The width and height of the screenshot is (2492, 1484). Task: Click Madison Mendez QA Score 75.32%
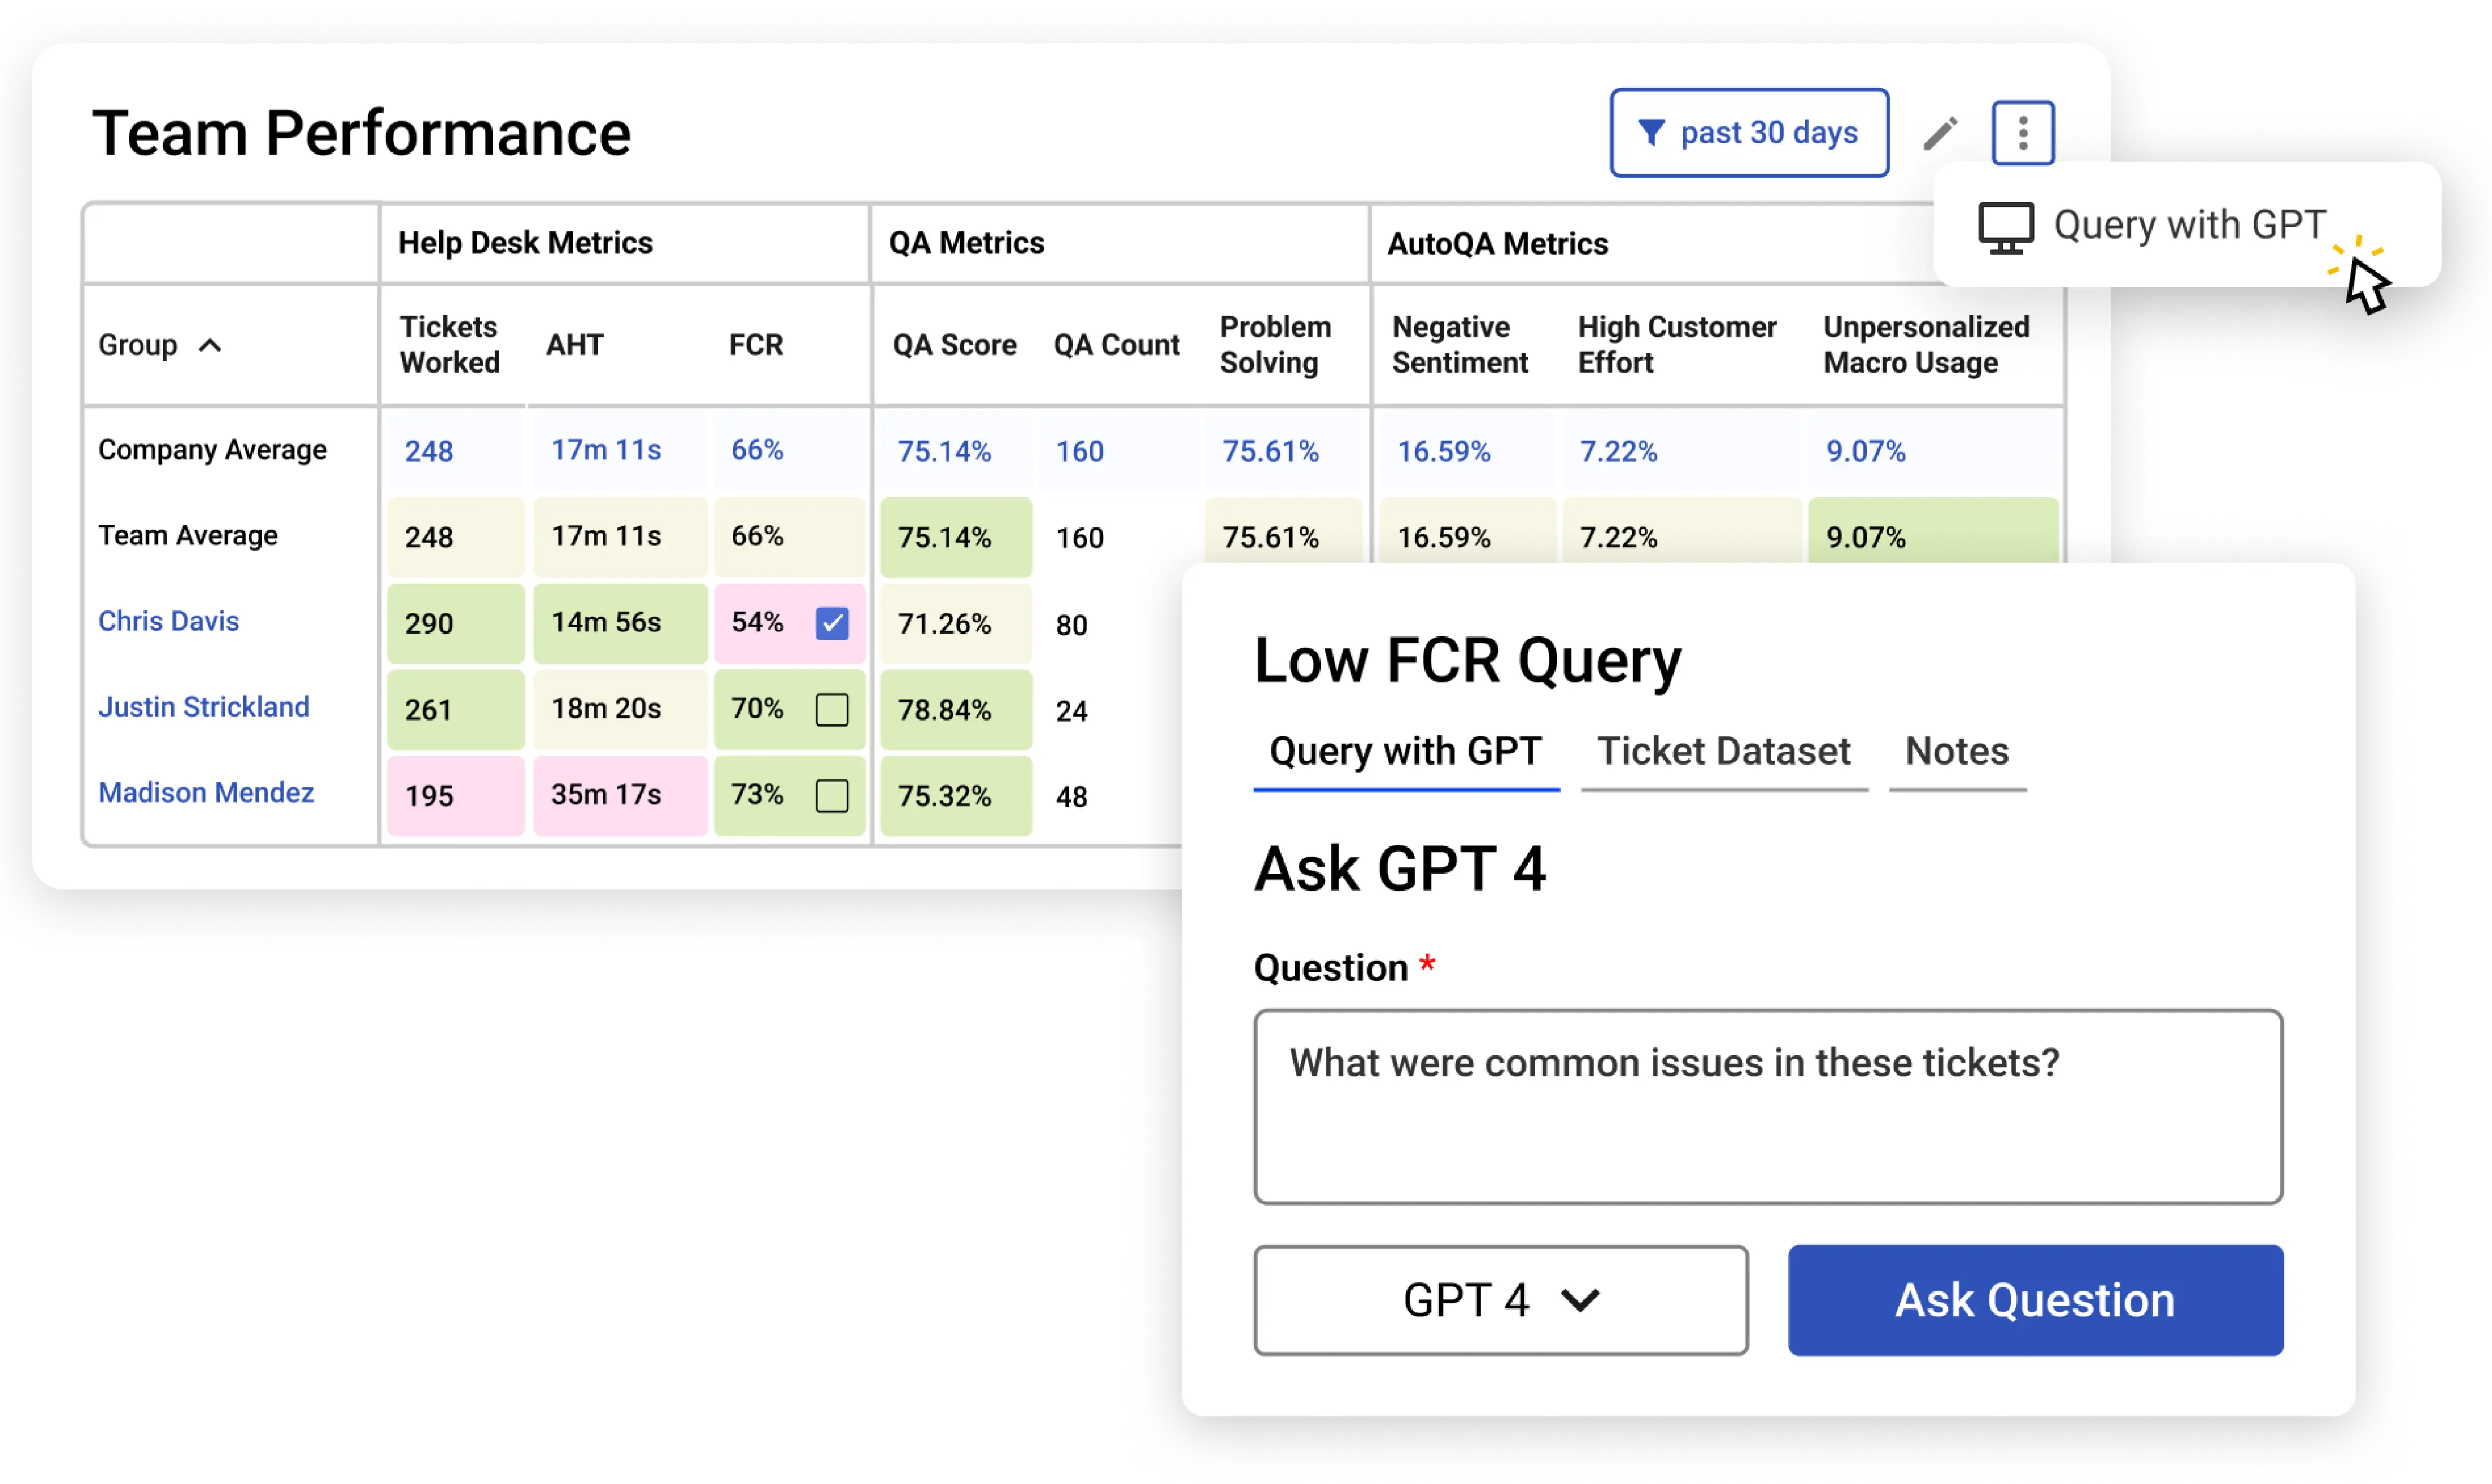[x=956, y=795]
